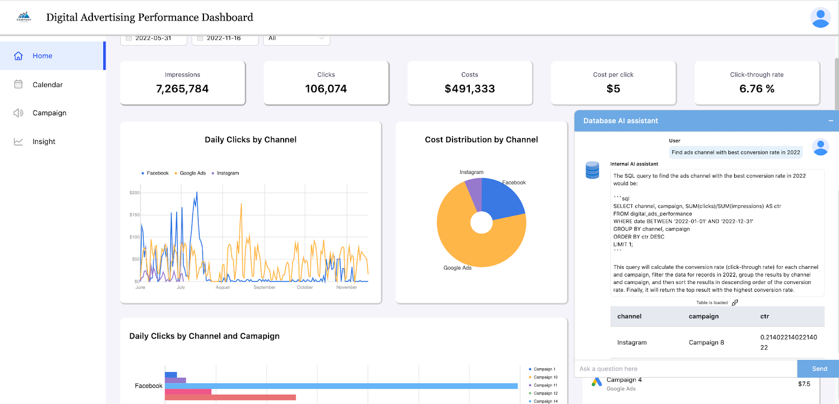Image resolution: width=839 pixels, height=404 pixels.
Task: Open the start date picker 2022-05-31
Action: [x=153, y=39]
